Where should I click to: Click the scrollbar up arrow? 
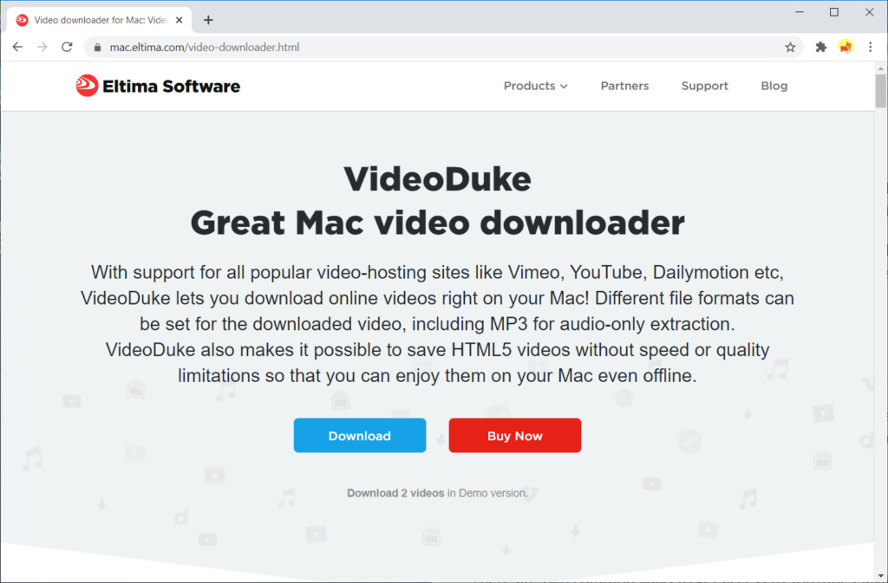(x=881, y=68)
